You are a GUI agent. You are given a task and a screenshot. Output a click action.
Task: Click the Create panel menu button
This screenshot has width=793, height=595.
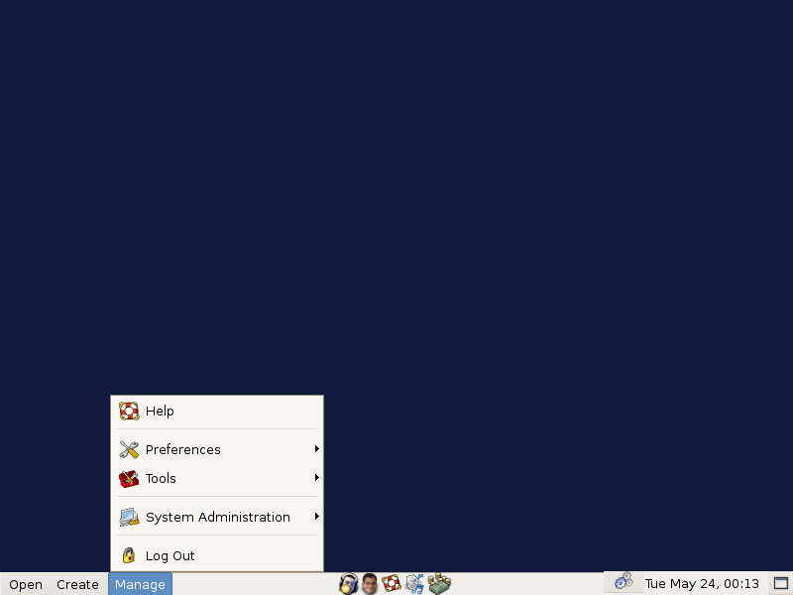[x=77, y=584]
